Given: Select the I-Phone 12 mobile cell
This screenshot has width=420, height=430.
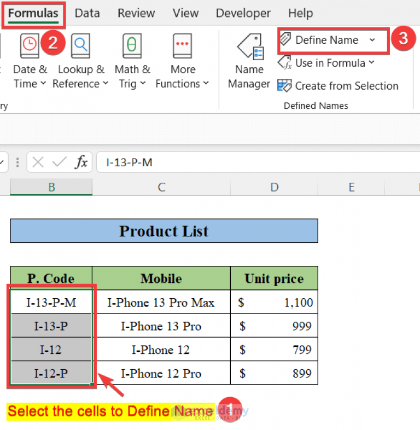Looking at the screenshot, I should coord(161,350).
